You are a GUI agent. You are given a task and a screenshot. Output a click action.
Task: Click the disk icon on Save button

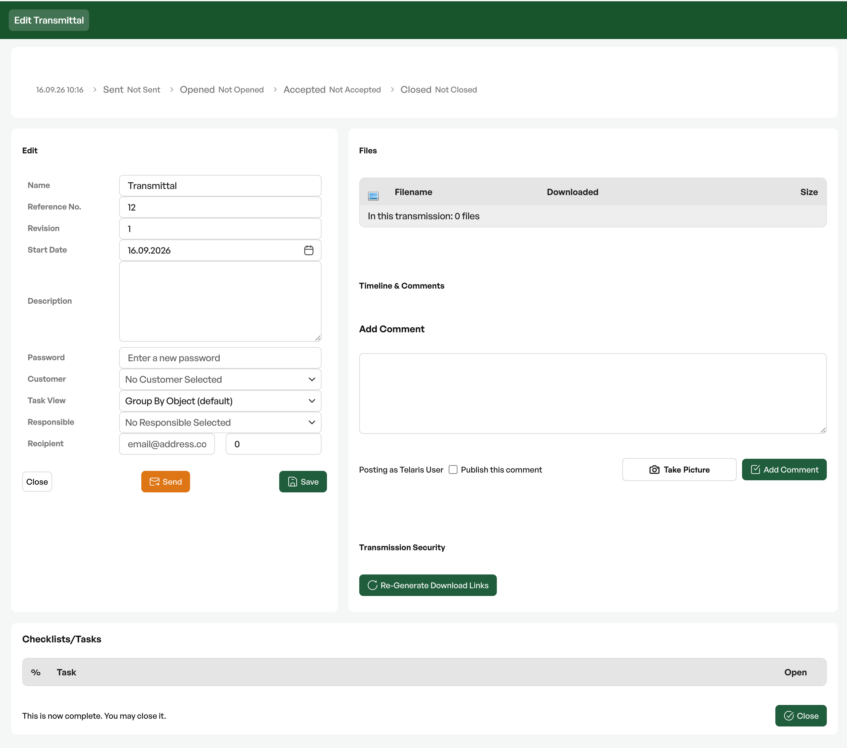pyautogui.click(x=293, y=482)
